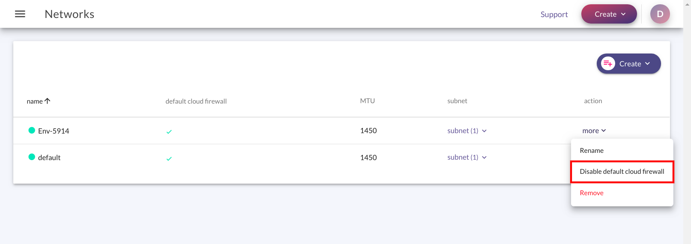691x244 pixels.
Task: Open the hamburger navigation menu
Action: click(20, 14)
